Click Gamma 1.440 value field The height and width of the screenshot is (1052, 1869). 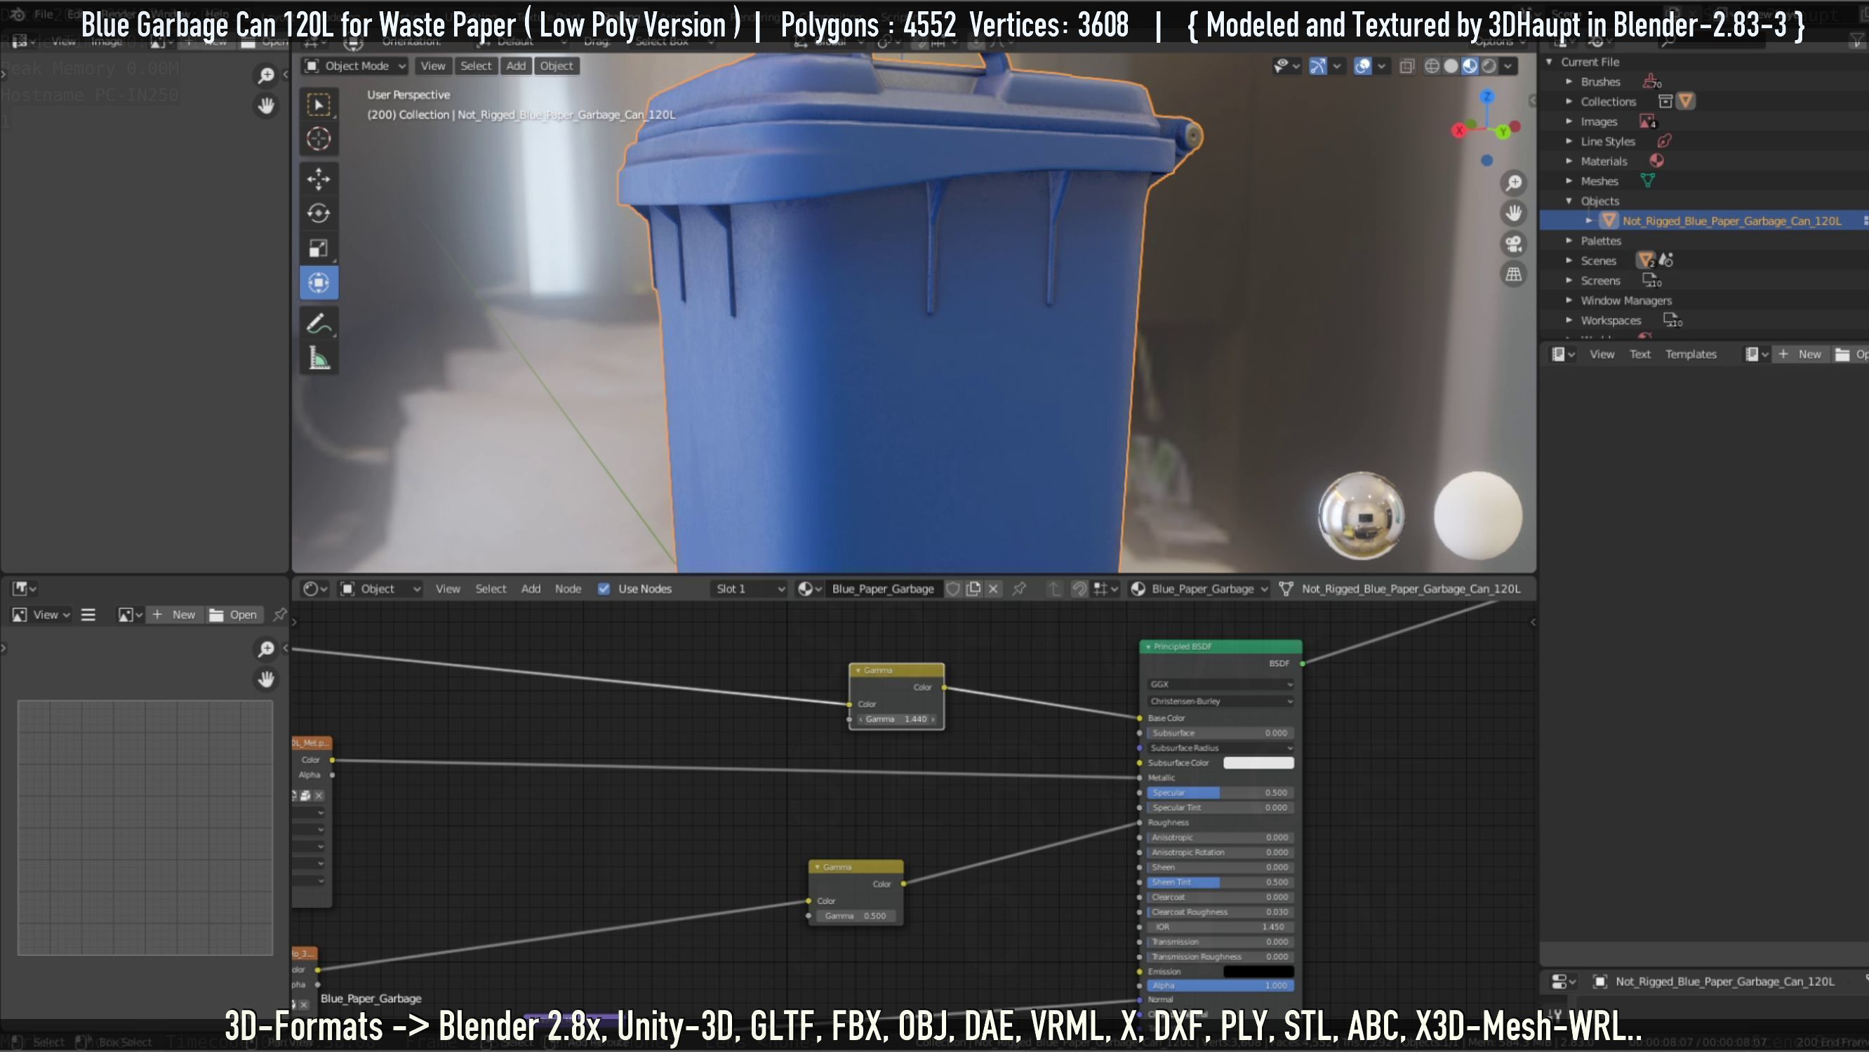click(897, 719)
